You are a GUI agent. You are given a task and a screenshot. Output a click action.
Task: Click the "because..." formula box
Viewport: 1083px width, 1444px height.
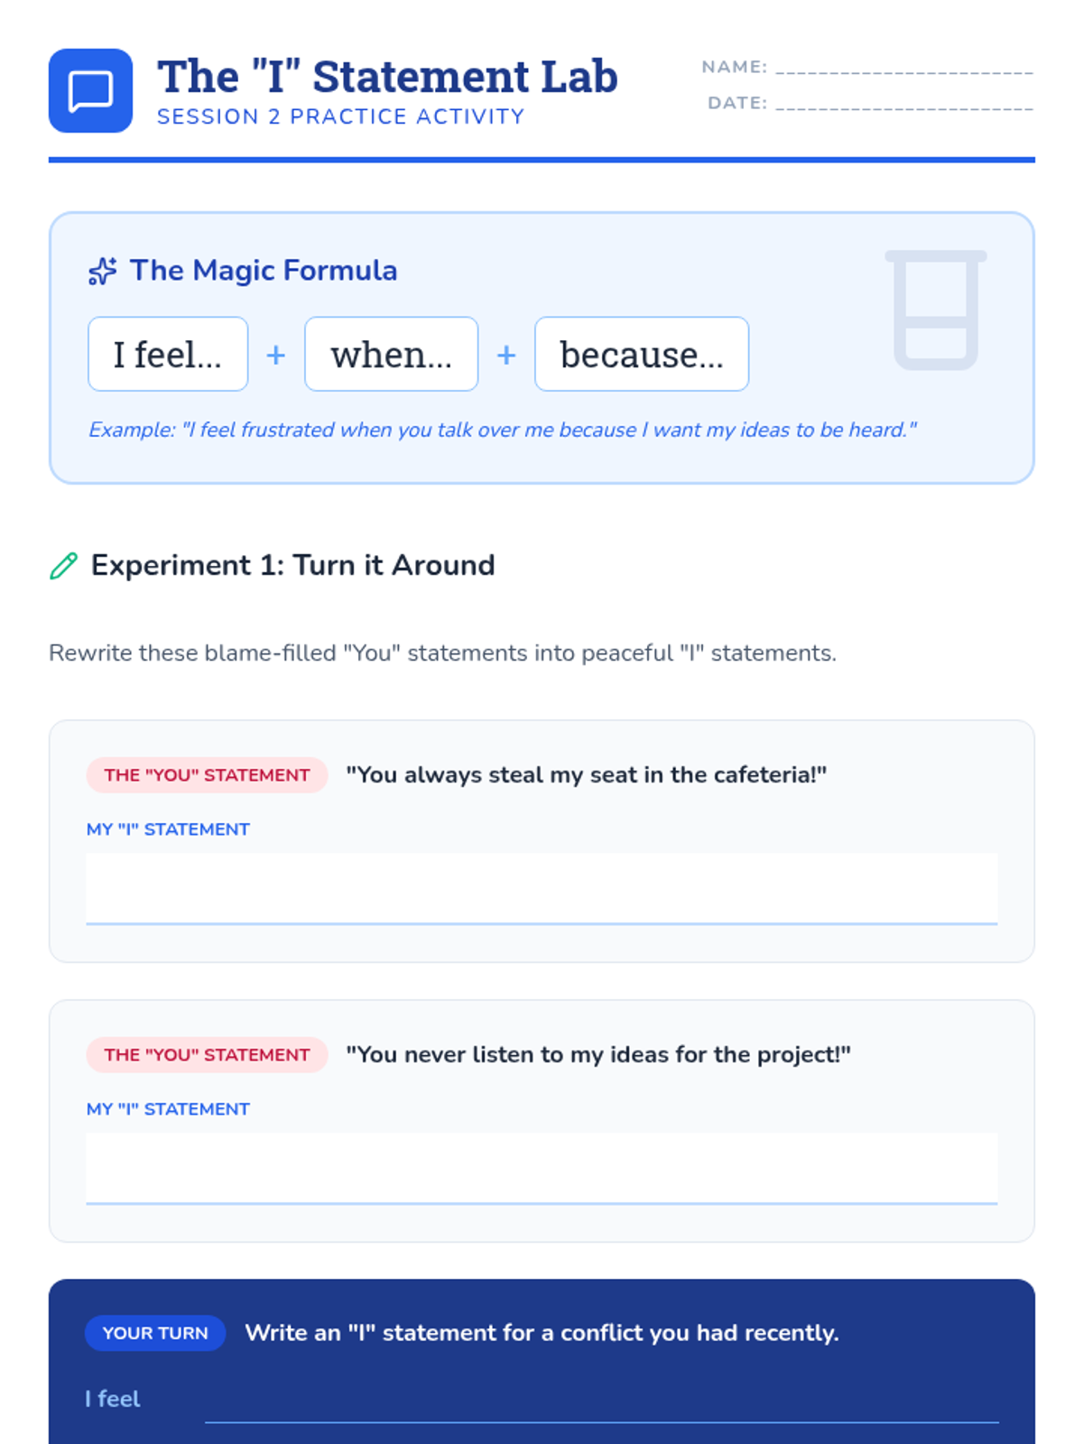tap(641, 355)
